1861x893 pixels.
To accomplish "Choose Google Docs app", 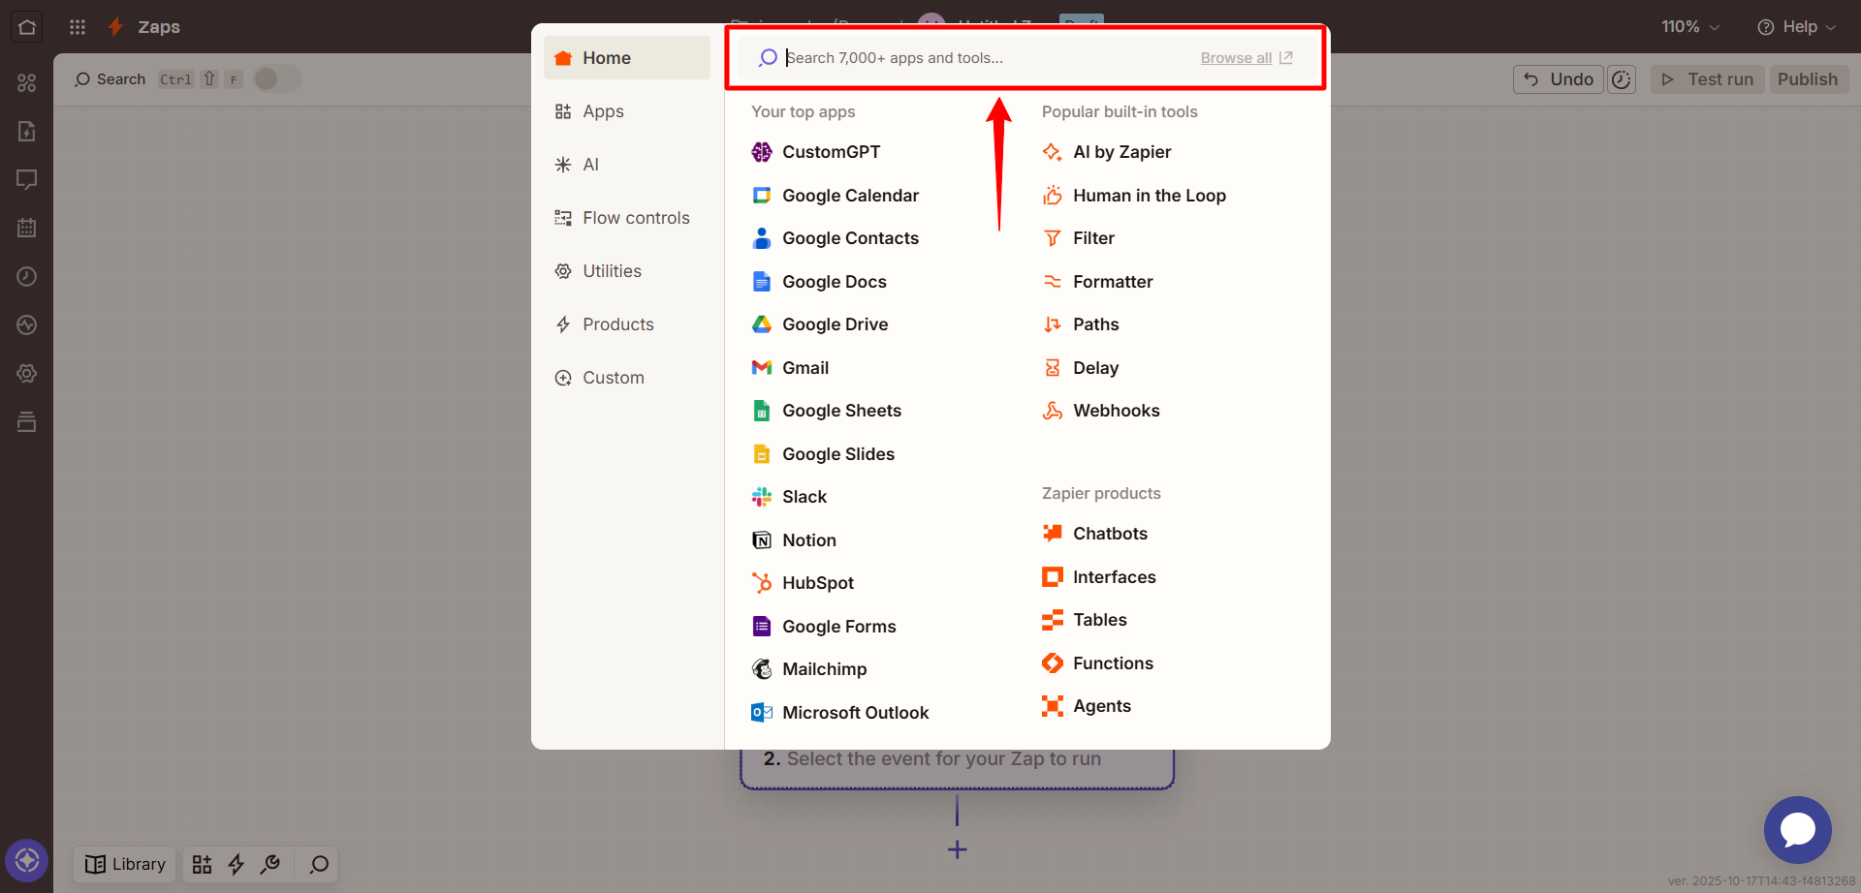I will click(x=819, y=282).
